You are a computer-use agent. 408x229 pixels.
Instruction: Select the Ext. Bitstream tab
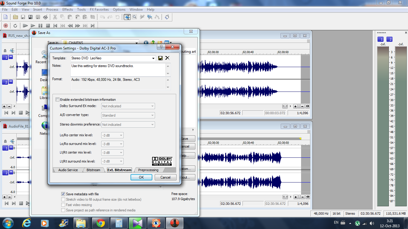point(119,170)
